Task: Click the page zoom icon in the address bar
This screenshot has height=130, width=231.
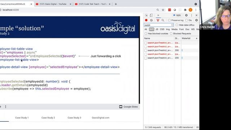Action: pos(158,10)
